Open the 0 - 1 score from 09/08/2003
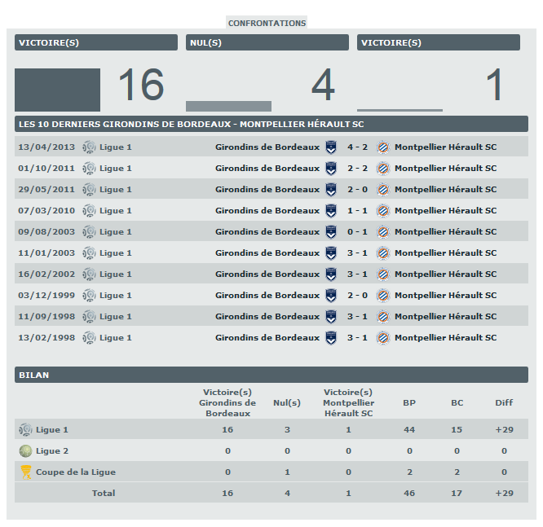Screen dimensions: 543x527 pos(357,232)
